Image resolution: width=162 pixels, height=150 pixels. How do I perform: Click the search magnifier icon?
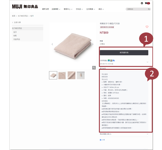point(149,9)
